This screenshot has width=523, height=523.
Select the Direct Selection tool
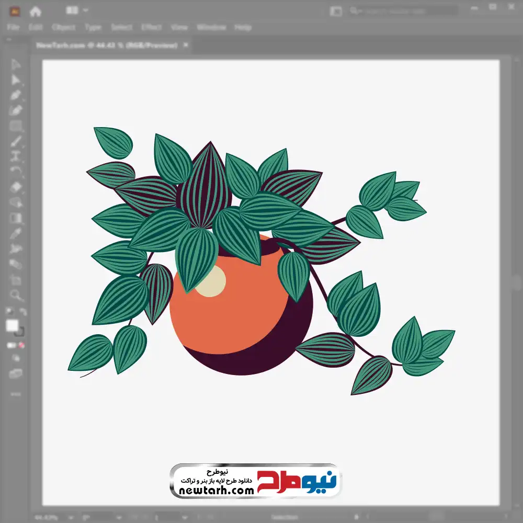[16, 79]
